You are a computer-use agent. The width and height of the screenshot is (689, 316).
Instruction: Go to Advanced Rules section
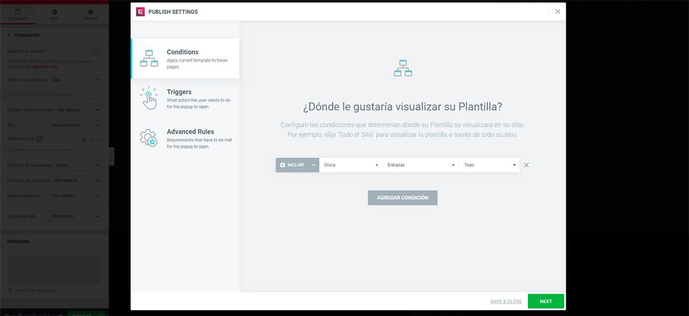point(185,138)
